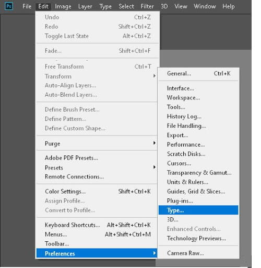The height and width of the screenshot is (268, 261).
Task: Open Interface preferences
Action: pos(198,88)
